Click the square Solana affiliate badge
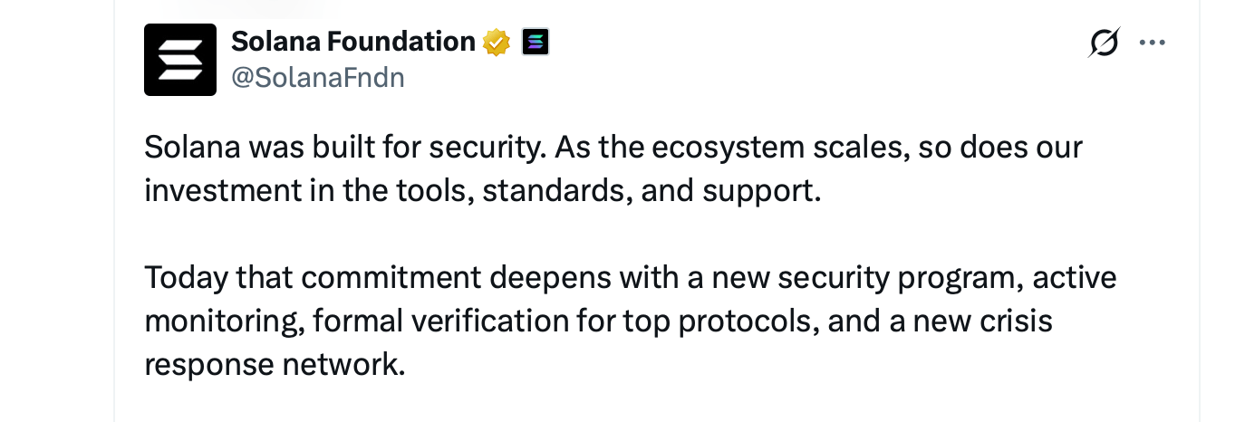 [x=536, y=42]
